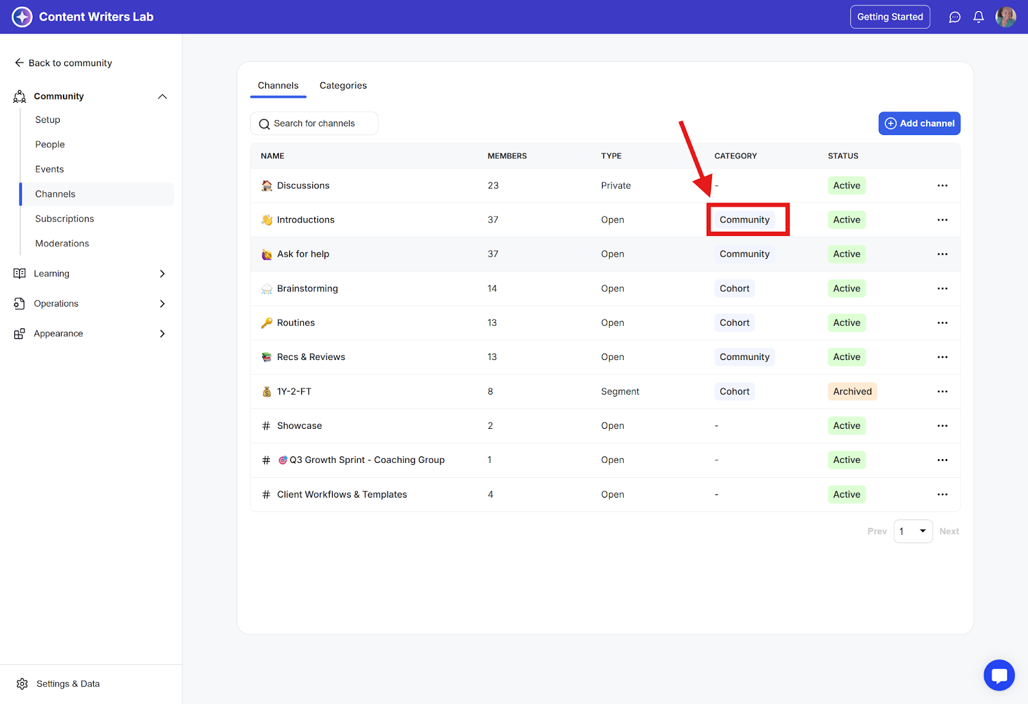Switch to the Categories tab

coord(343,86)
